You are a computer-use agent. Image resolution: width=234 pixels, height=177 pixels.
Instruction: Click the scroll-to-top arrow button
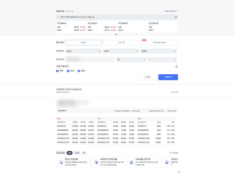click(x=179, y=172)
